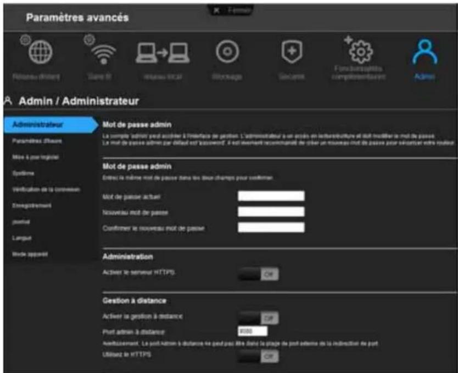Open the security shield icon
Image resolution: width=458 pixels, height=373 pixels.
(x=292, y=52)
